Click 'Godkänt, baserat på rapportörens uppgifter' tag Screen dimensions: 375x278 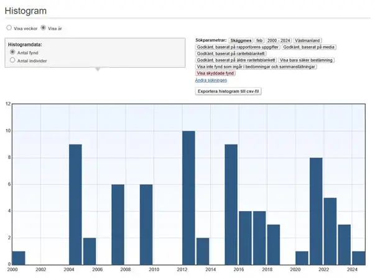click(x=238, y=47)
